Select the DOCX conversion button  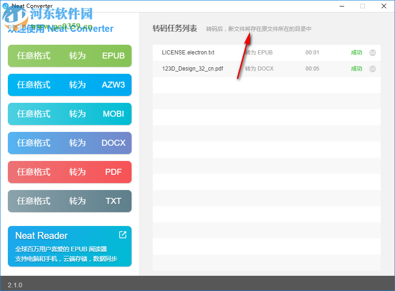tap(69, 143)
